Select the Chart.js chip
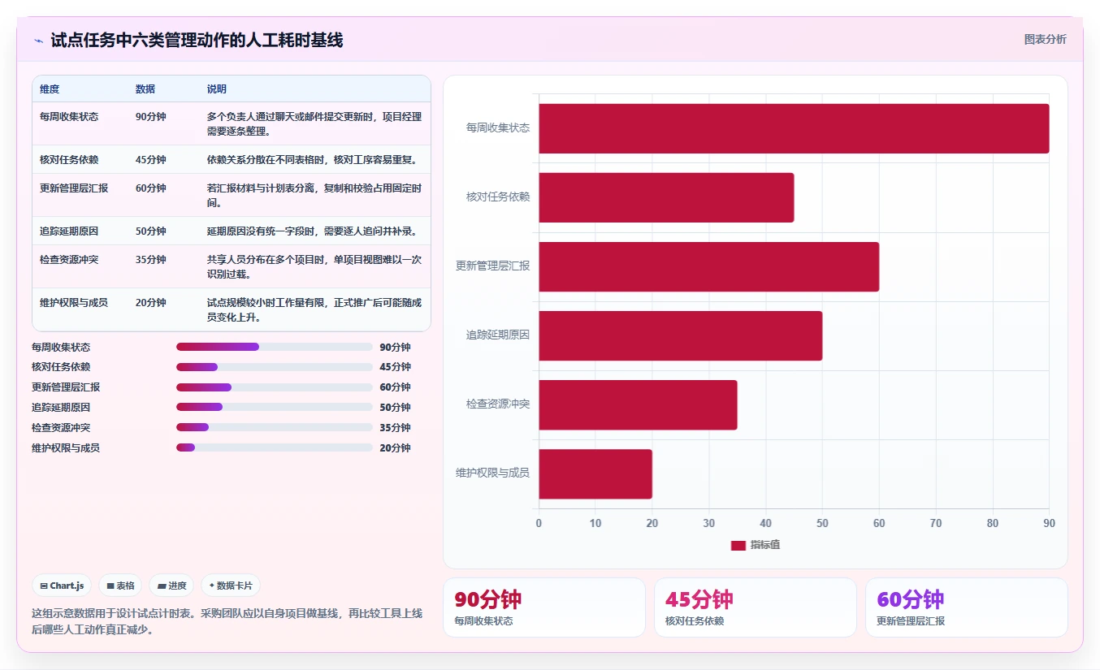 coord(62,586)
